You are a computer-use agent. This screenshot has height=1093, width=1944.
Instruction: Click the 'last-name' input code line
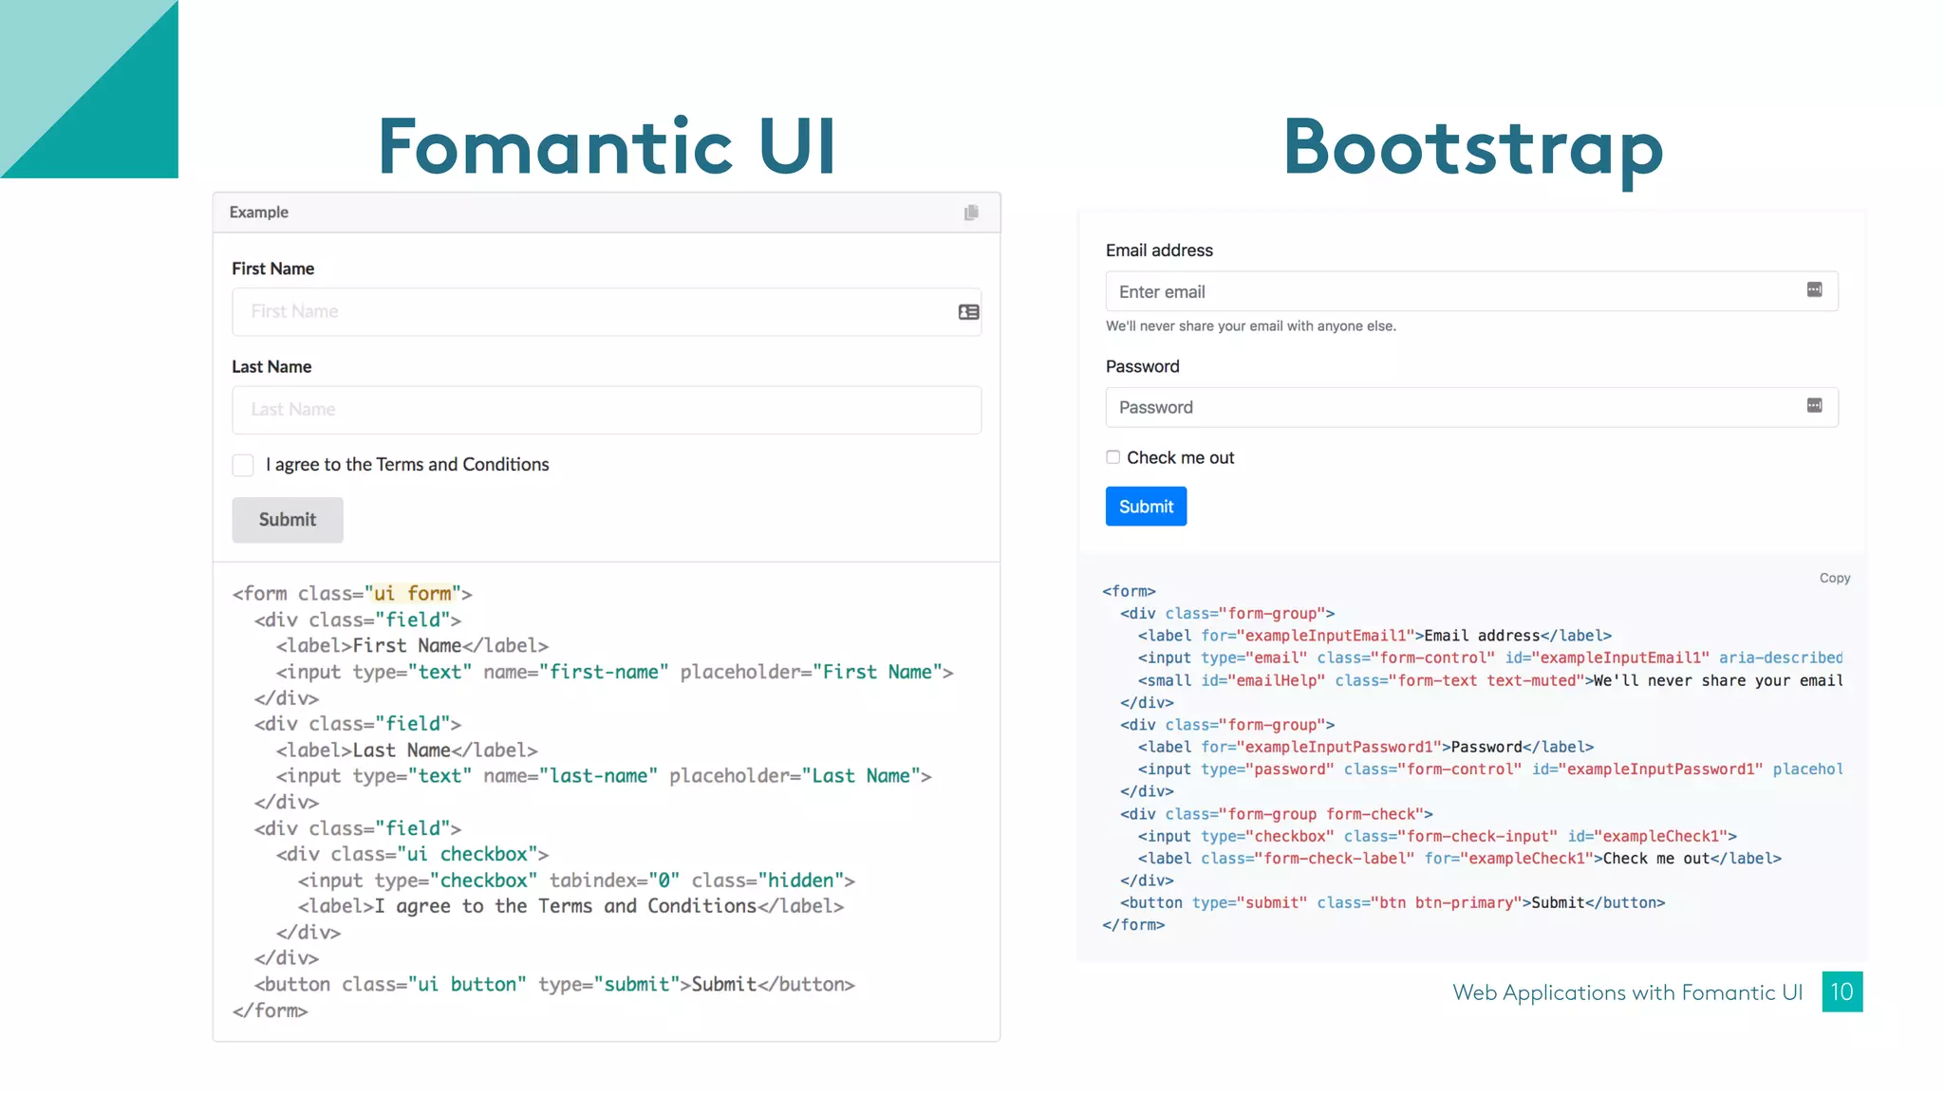click(x=604, y=776)
